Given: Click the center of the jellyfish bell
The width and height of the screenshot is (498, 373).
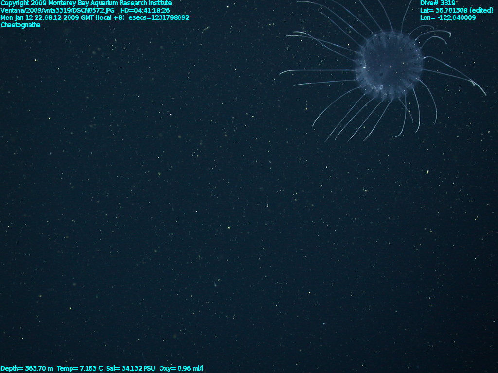Looking at the screenshot, I should pyautogui.click(x=389, y=66).
